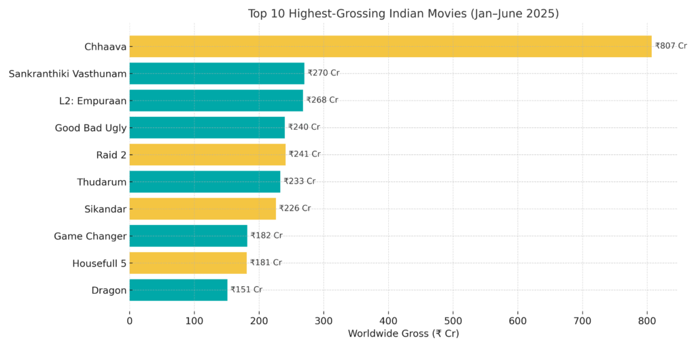
Task: Click the Sikandar axis label
Action: [x=105, y=209]
